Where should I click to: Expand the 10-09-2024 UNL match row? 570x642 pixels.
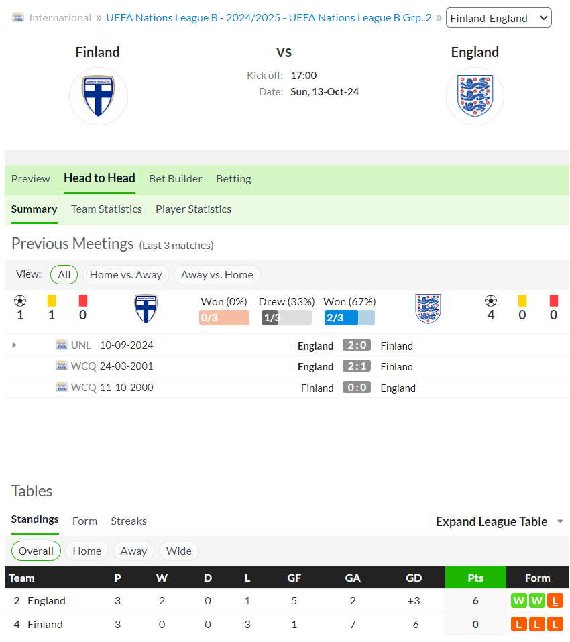point(14,345)
